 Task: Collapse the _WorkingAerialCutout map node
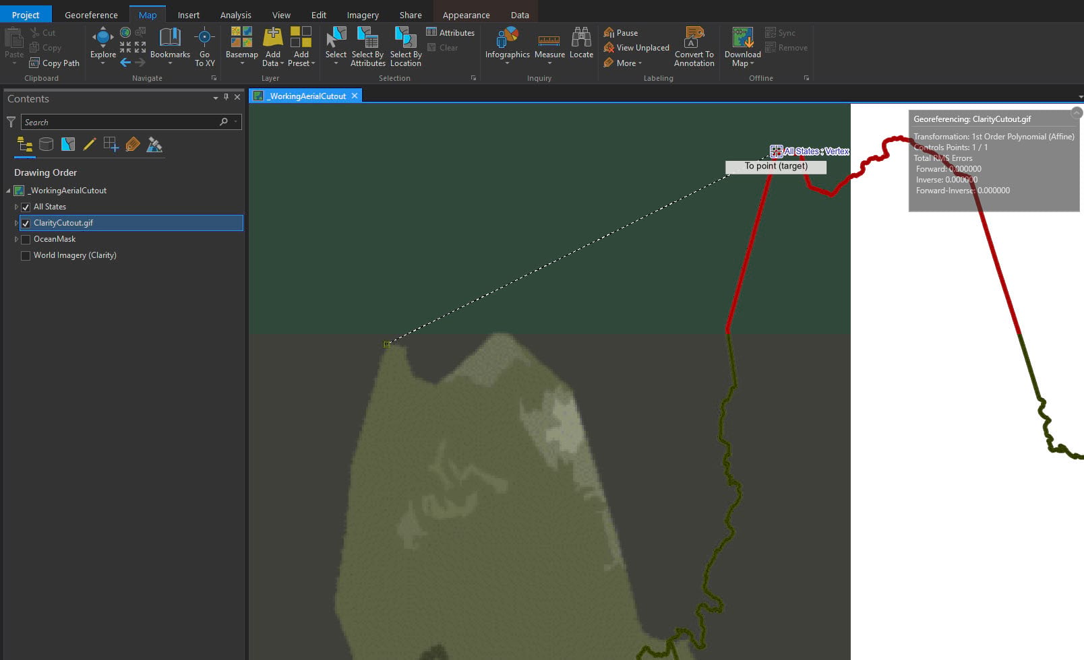coord(8,191)
